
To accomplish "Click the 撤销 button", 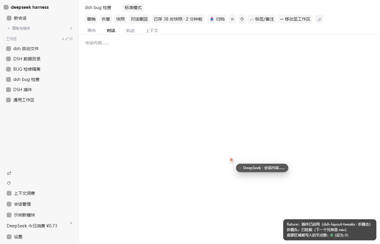I will tap(91, 19).
